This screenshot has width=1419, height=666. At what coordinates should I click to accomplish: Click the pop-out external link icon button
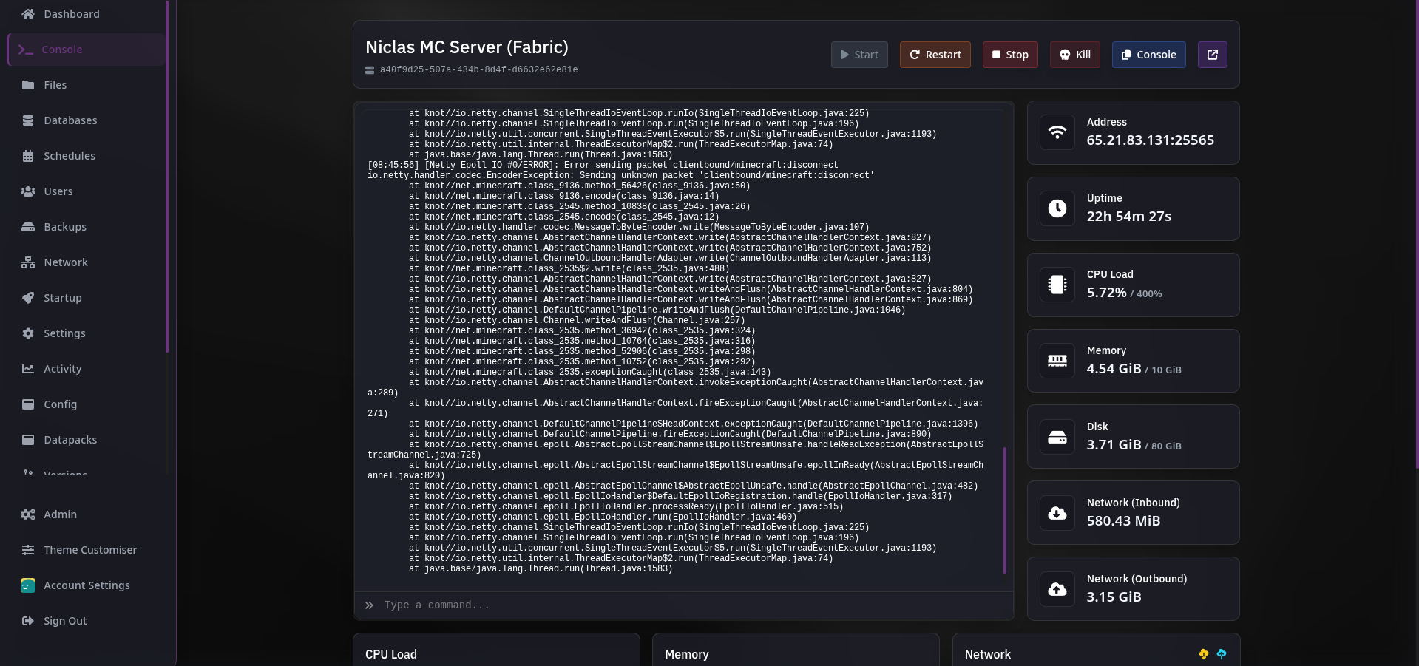1212,55
